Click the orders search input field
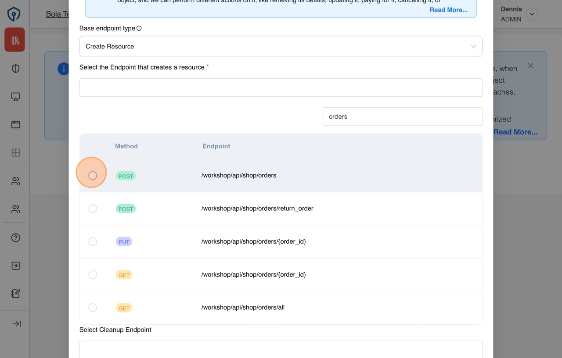Image resolution: width=562 pixels, height=358 pixels. pos(402,117)
